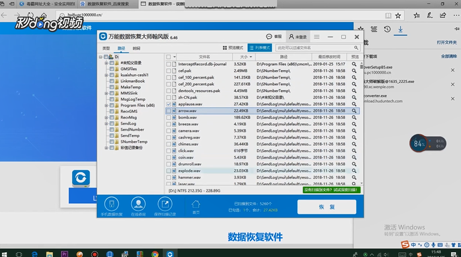Open browser reading list icon
Image resolution: width=461 pixels, height=257 pixels.
tap(374, 29)
